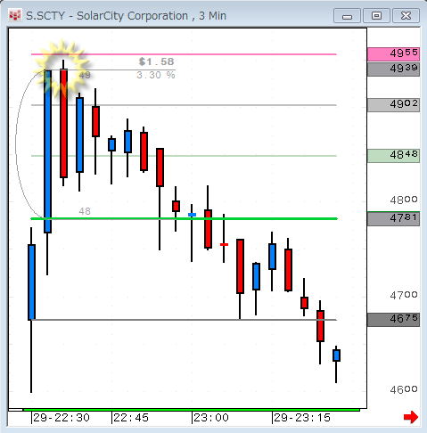Click the 4600 axis price value
Screen dimensions: 427x433
404,389
